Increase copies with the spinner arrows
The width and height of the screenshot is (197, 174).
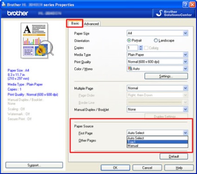(141, 46)
